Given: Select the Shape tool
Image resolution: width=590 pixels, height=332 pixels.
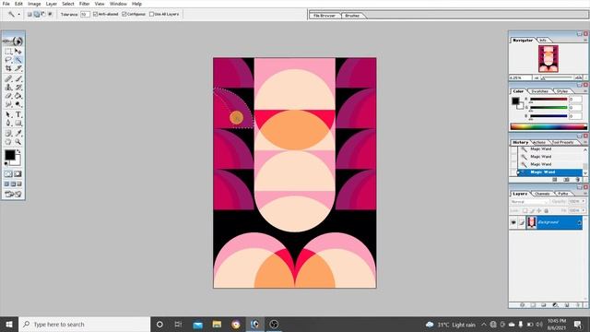Looking at the screenshot, I should click(18, 123).
